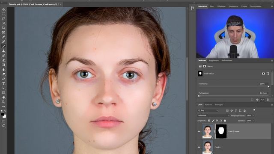The width and height of the screenshot is (274, 154).
Task: Select the Clone Stamp tool
Action: (3, 51)
